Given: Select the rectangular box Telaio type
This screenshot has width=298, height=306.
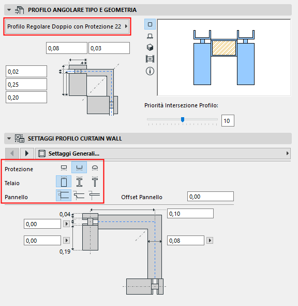Looking at the screenshot, I should (x=64, y=182).
